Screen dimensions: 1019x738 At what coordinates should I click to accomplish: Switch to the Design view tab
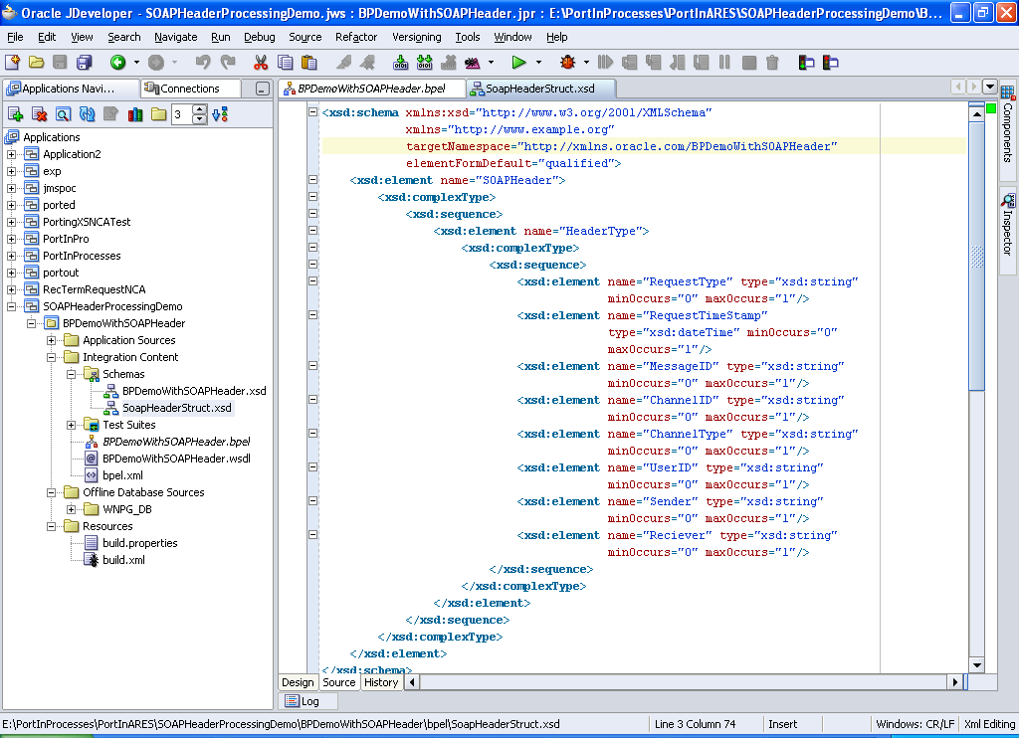[x=298, y=682]
